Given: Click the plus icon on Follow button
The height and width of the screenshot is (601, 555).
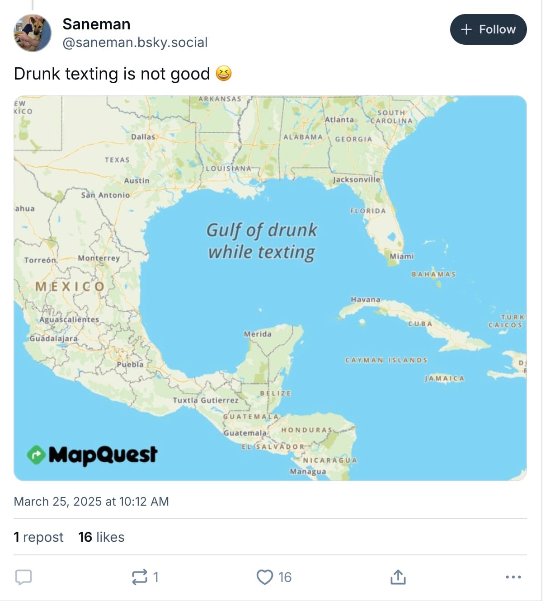Looking at the screenshot, I should coord(466,29).
